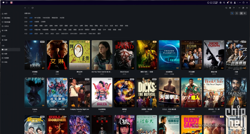Open the app launcher grid icon
The image size is (250, 134).
pos(7,3)
